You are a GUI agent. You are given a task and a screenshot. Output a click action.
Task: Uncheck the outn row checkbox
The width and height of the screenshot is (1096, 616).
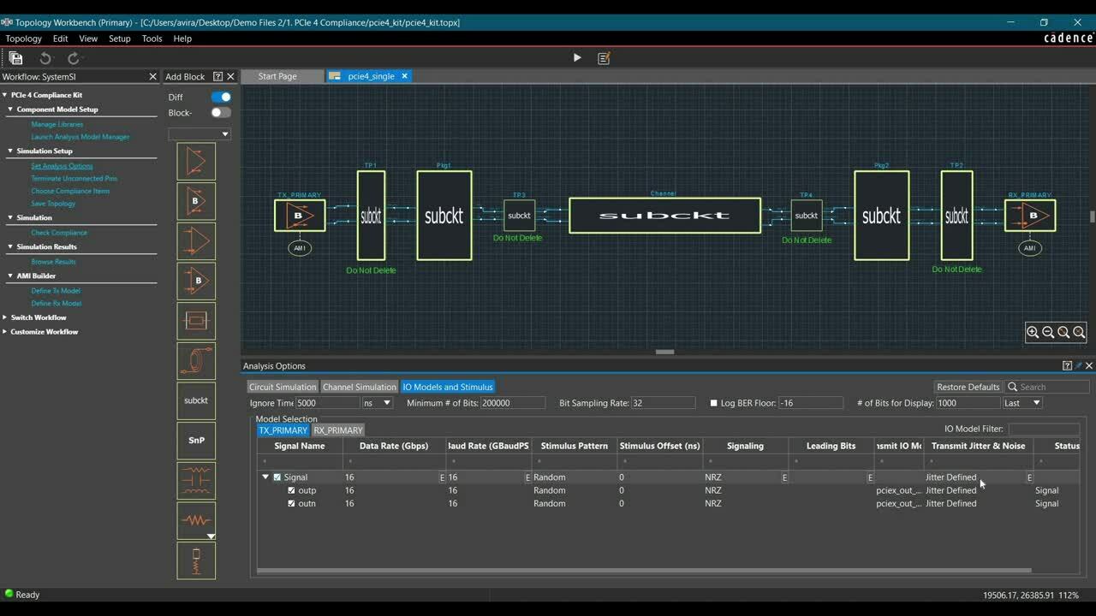click(x=291, y=503)
